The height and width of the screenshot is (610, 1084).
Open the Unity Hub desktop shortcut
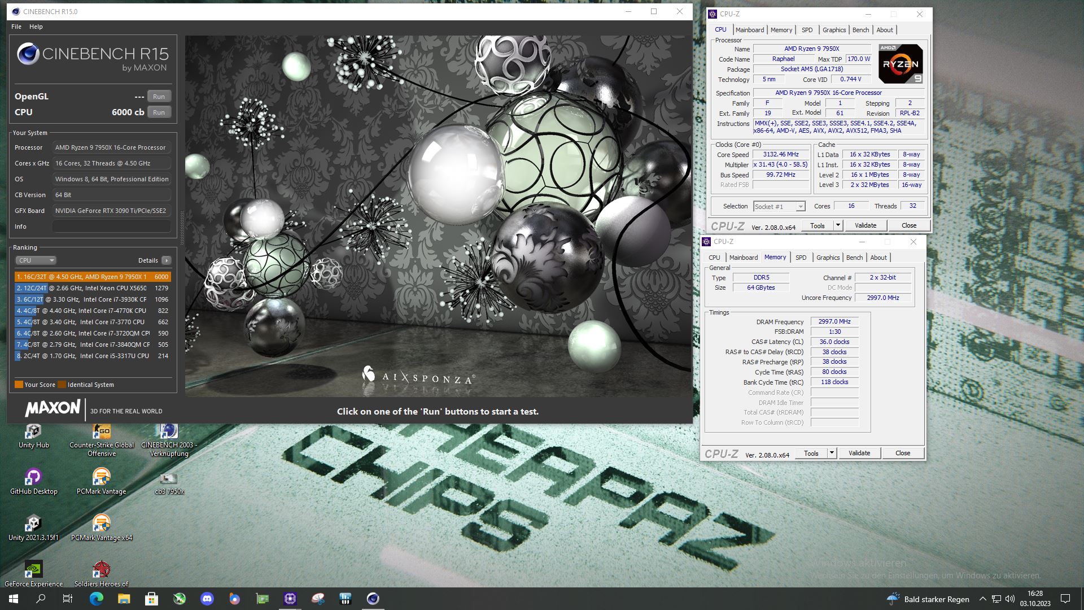(x=33, y=436)
